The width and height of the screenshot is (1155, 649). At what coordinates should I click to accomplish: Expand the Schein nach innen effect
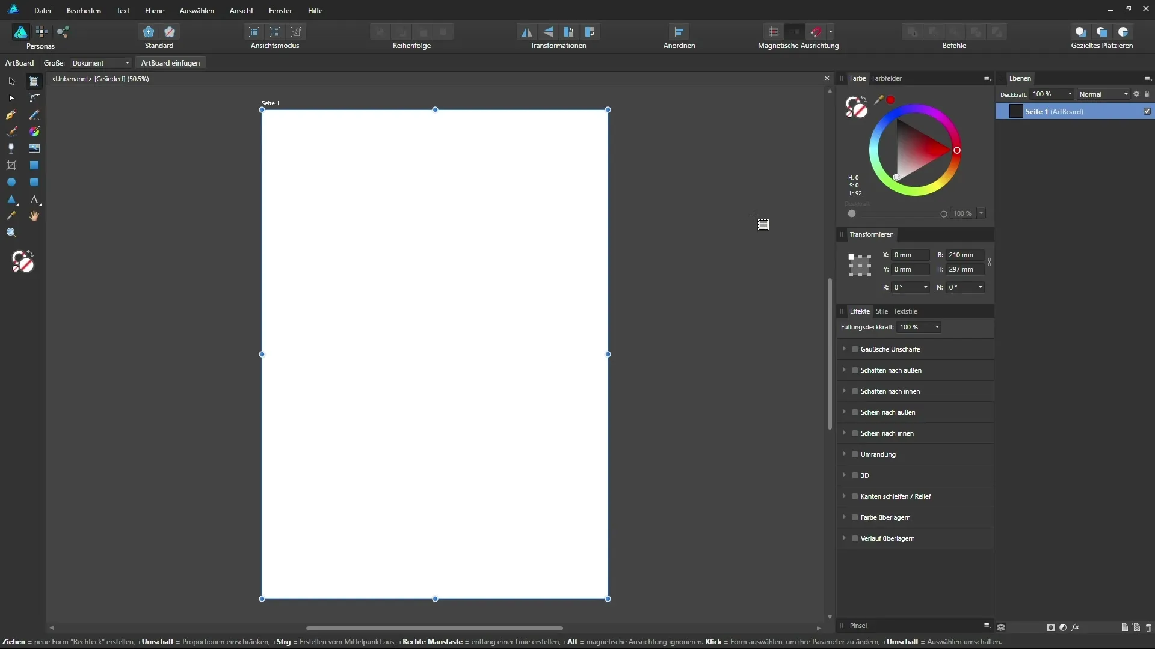point(844,433)
